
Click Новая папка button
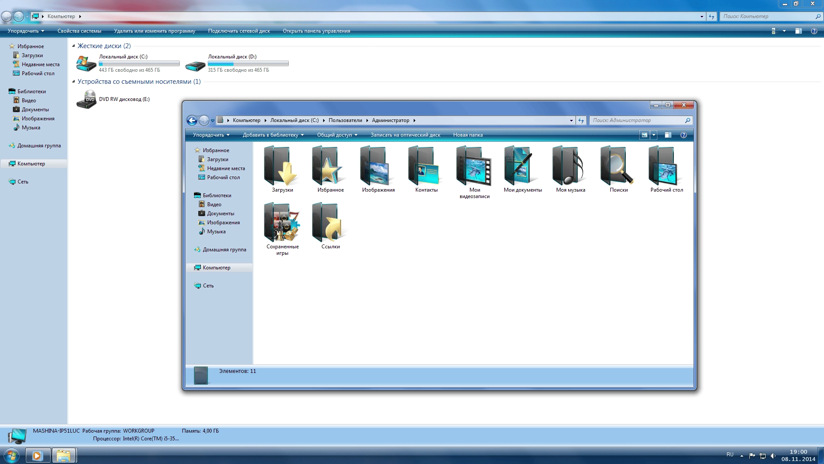(467, 135)
